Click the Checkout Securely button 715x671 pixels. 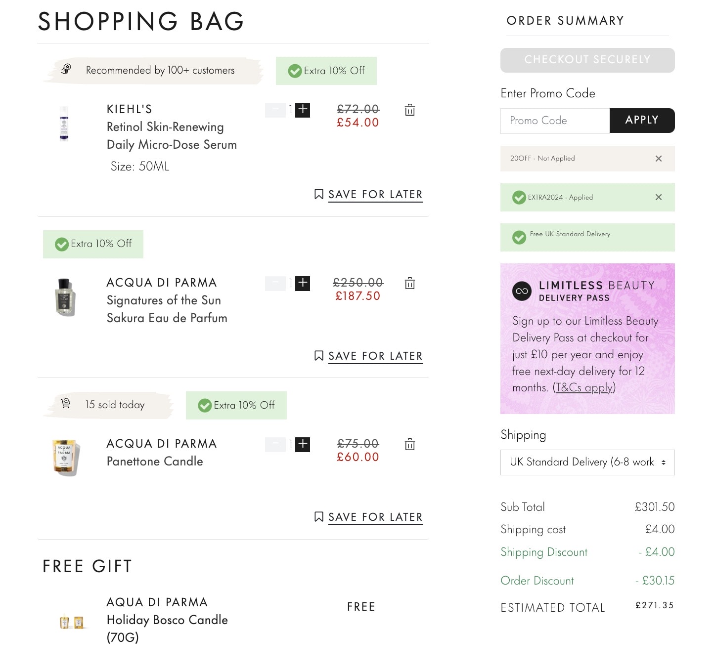pos(587,60)
